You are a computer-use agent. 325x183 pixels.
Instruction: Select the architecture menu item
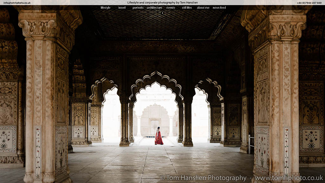point(155,8)
